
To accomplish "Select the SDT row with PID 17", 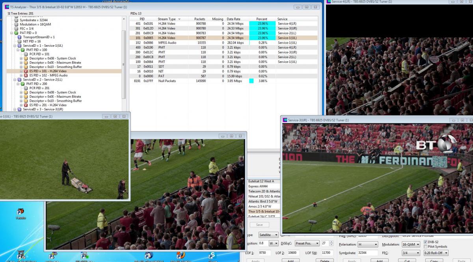I will click(223, 67).
